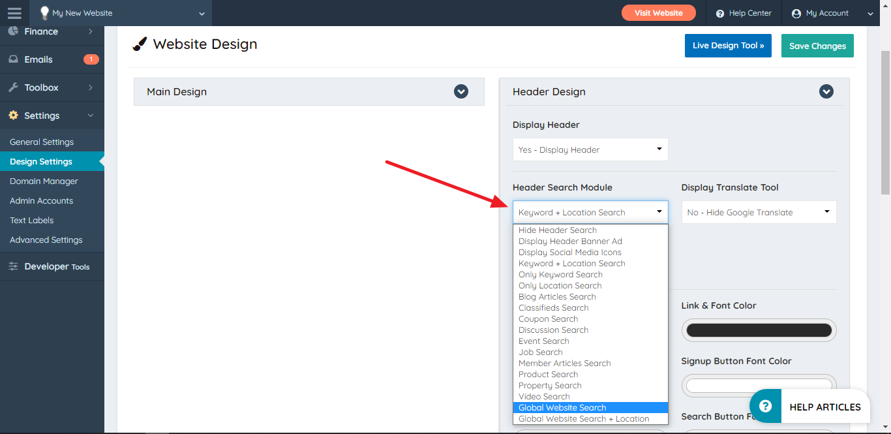The height and width of the screenshot is (434, 891).
Task: Click the Finance pie chart icon
Action: coord(13,31)
